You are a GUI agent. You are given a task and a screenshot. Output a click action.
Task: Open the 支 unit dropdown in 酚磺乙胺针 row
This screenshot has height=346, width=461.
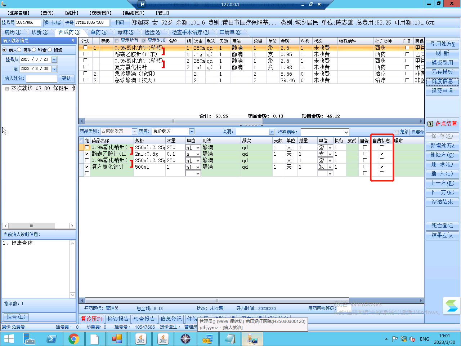click(x=330, y=154)
